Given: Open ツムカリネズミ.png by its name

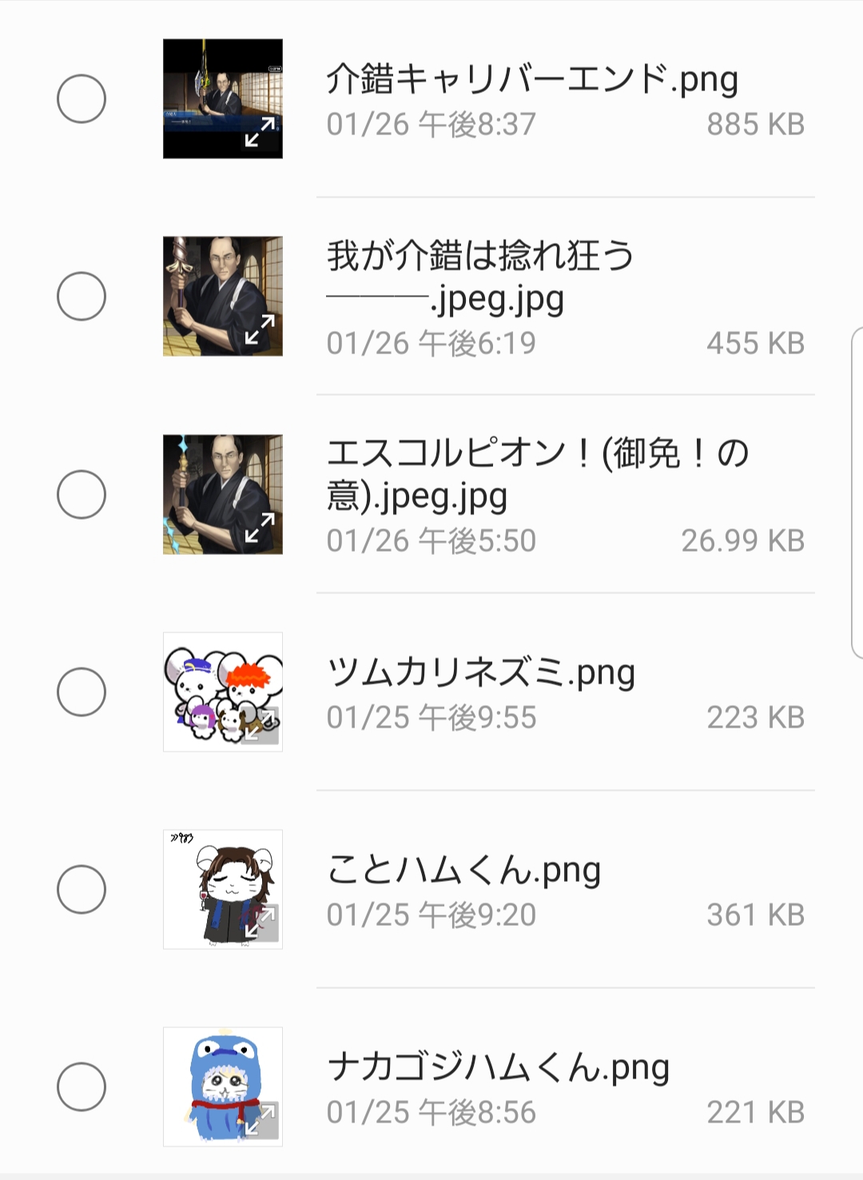Looking at the screenshot, I should 481,672.
